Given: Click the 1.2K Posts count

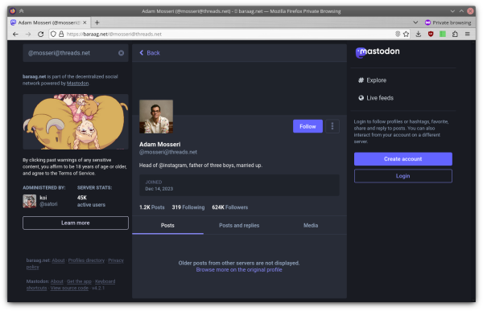Looking at the screenshot, I should (152, 207).
